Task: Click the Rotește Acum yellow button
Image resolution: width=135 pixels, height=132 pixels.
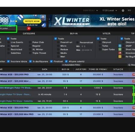Action: tap(32, 21)
